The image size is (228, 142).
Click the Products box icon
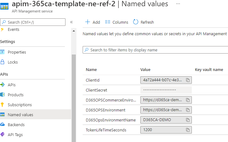click(2, 95)
